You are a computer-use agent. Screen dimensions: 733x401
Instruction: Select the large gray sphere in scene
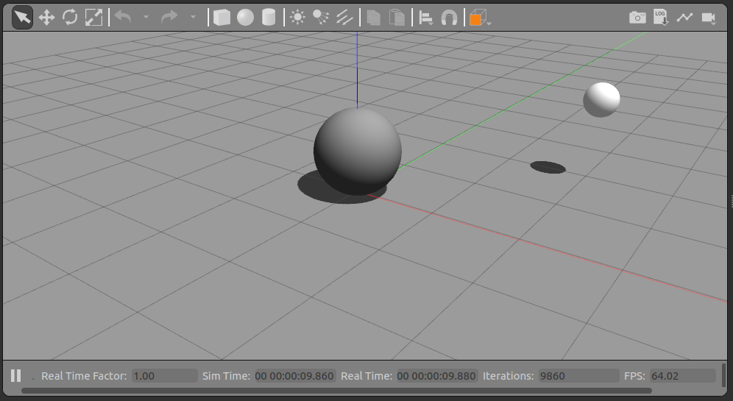[358, 152]
